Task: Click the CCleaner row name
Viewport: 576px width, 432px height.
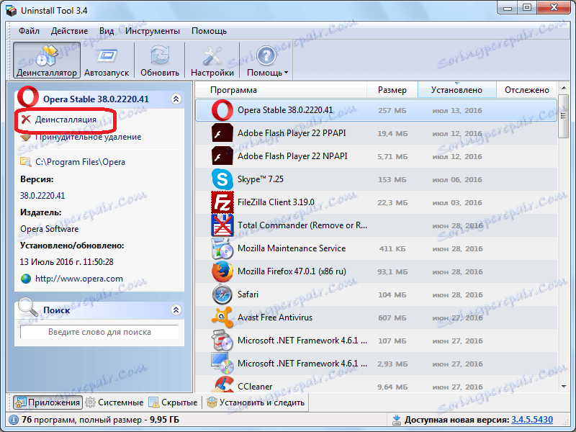Action: 255,387
